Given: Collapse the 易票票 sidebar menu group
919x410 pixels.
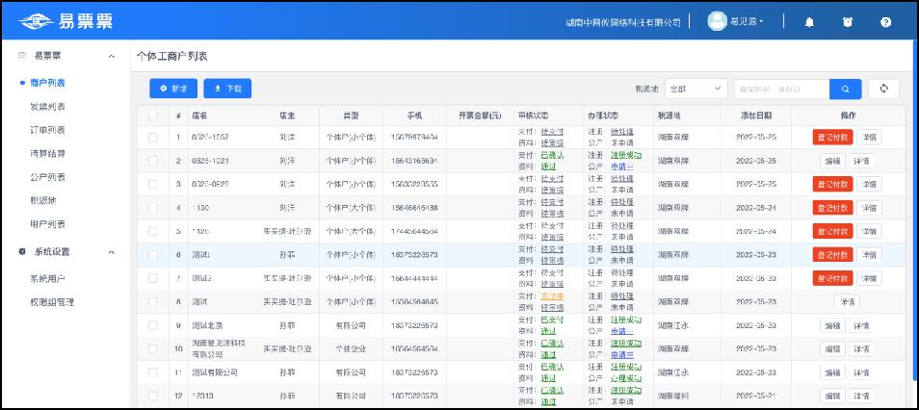Looking at the screenshot, I should [112, 56].
